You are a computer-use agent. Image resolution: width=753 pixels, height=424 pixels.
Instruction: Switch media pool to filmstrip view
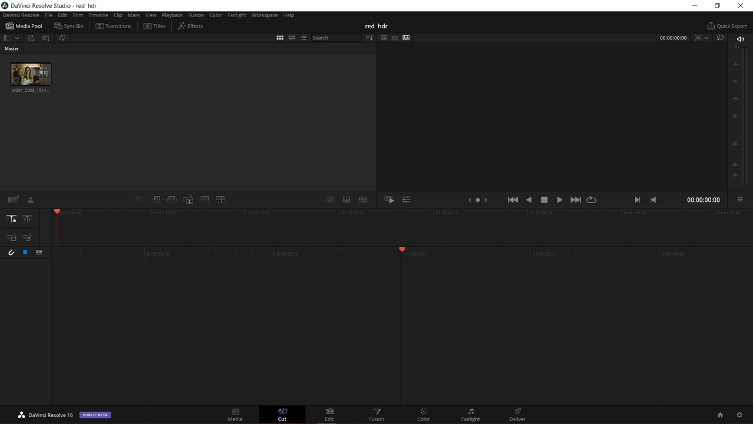point(292,38)
